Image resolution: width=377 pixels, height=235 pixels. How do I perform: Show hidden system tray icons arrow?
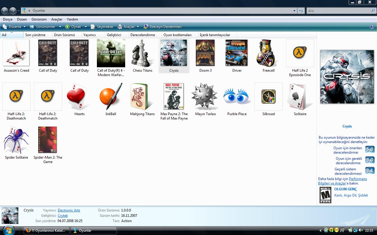[320, 231]
